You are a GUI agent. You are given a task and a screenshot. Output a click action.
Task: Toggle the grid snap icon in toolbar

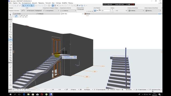tap(36, 6)
